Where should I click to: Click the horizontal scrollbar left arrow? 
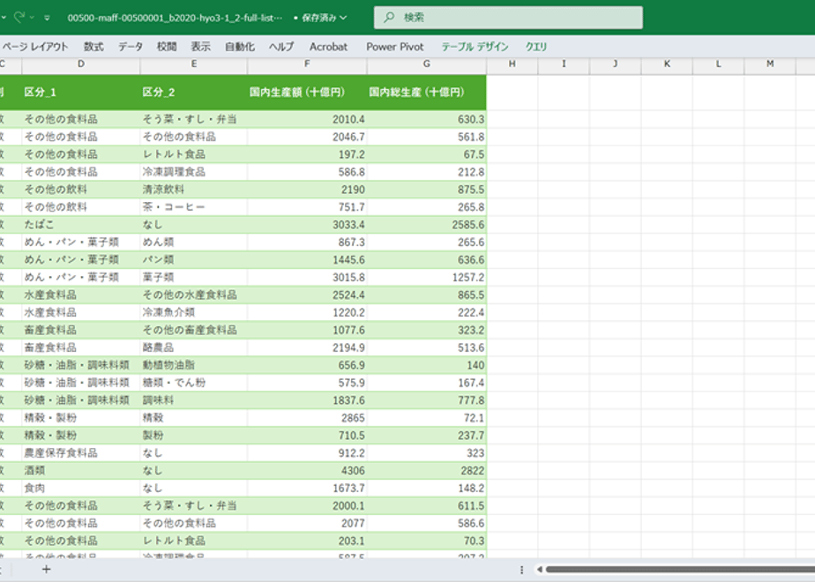(540, 570)
